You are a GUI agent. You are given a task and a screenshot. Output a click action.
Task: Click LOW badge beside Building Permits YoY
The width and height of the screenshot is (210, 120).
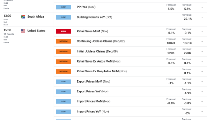click(64, 17)
